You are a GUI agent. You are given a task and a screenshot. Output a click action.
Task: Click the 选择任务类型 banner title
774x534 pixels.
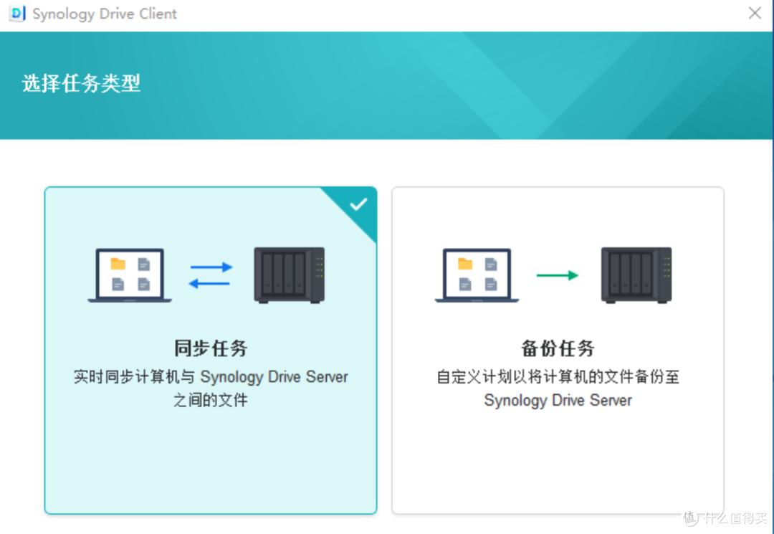point(82,83)
